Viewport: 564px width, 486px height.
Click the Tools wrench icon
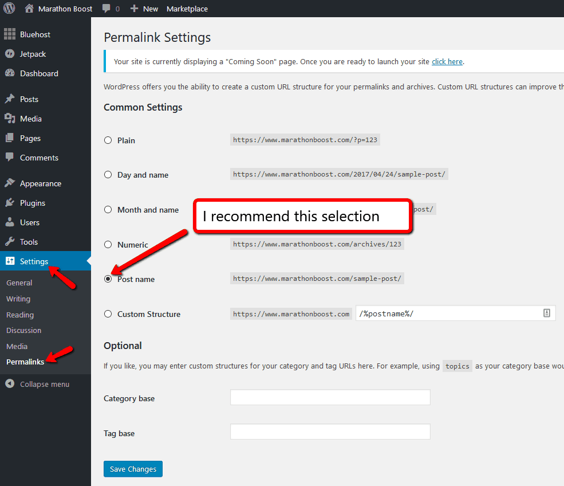pyautogui.click(x=10, y=242)
